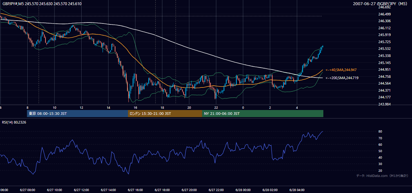This screenshot has width=412, height=193.
Task: Click the RSI(14) 80.2326 indicator label
Action: click(15, 122)
